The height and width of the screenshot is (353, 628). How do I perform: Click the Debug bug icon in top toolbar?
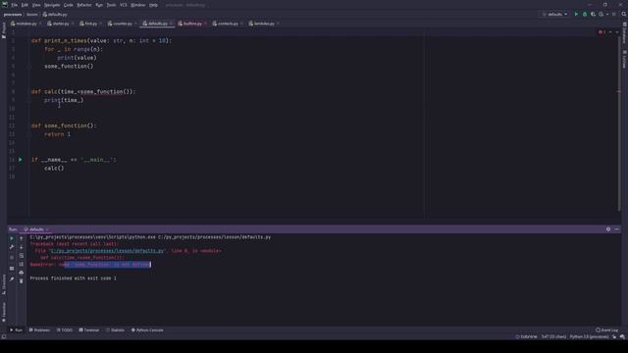pyautogui.click(x=585, y=14)
